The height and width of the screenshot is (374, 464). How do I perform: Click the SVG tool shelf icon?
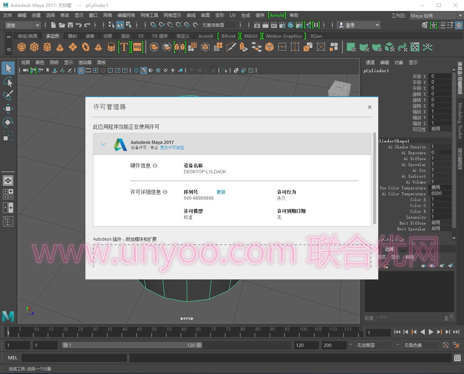[x=137, y=47]
